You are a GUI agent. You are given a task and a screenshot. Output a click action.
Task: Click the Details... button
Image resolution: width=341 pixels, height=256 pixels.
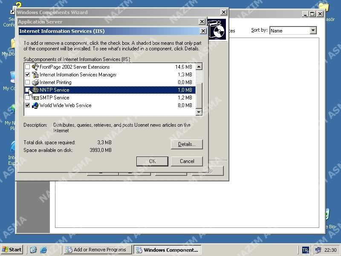(x=187, y=144)
